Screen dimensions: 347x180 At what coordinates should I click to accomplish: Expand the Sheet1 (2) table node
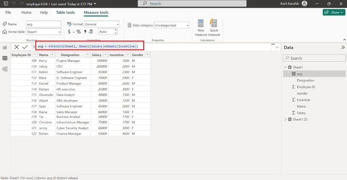(285, 119)
